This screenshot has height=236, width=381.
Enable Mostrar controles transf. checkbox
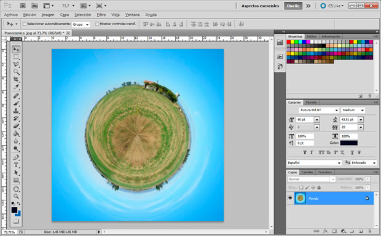click(x=97, y=24)
